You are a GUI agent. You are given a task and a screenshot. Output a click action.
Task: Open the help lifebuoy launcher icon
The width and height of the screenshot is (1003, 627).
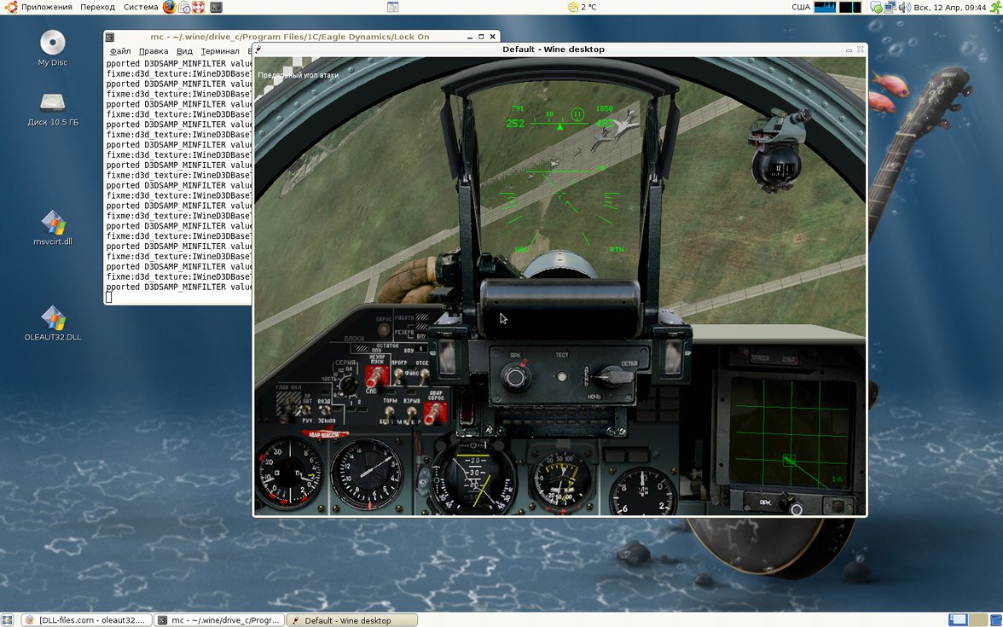pyautogui.click(x=198, y=7)
